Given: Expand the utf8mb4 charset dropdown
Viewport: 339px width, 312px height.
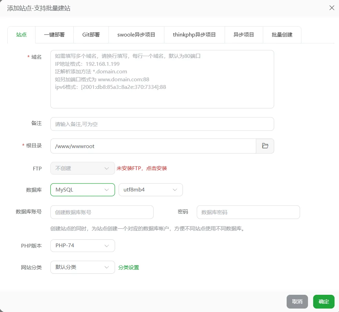Looking at the screenshot, I should click(x=151, y=190).
